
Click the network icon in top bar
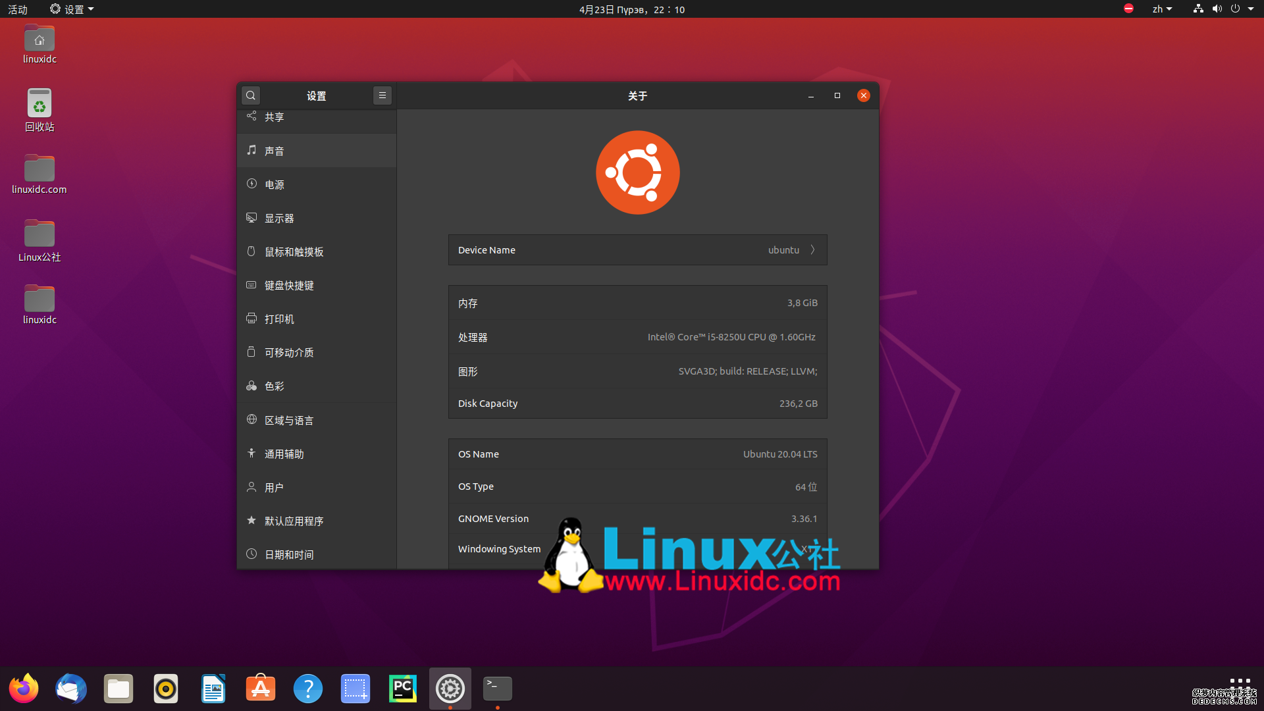click(1198, 9)
